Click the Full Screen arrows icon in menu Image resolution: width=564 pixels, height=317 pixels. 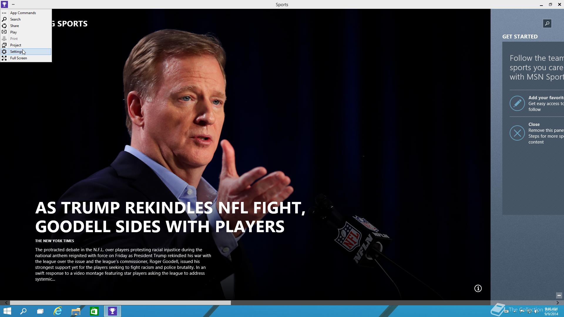(x=4, y=58)
